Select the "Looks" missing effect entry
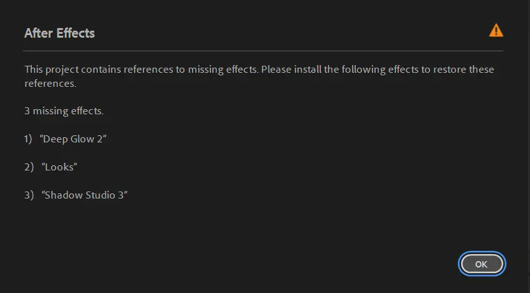The height and width of the screenshot is (293, 530). [59, 167]
